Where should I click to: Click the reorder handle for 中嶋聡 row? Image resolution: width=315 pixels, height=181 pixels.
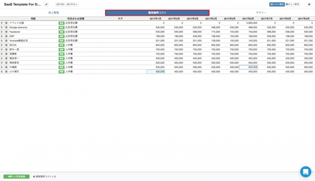[x=2, y=67]
